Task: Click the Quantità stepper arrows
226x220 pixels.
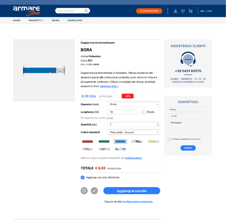Action: click(x=158, y=125)
